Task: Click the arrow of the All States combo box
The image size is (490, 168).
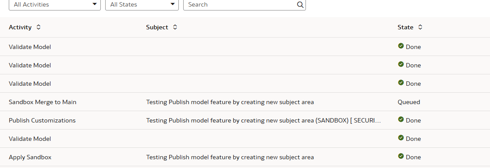Action: (173, 4)
